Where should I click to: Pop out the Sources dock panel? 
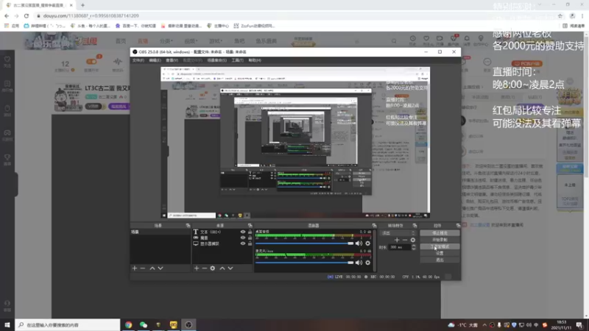click(x=250, y=226)
